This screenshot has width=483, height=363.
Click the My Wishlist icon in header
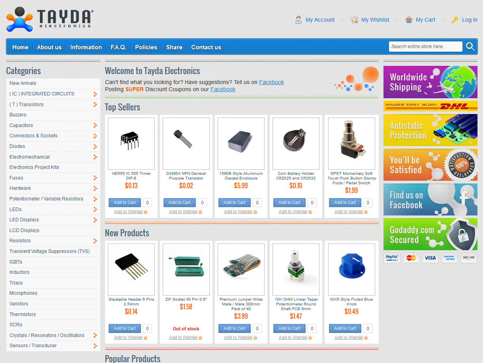355,20
